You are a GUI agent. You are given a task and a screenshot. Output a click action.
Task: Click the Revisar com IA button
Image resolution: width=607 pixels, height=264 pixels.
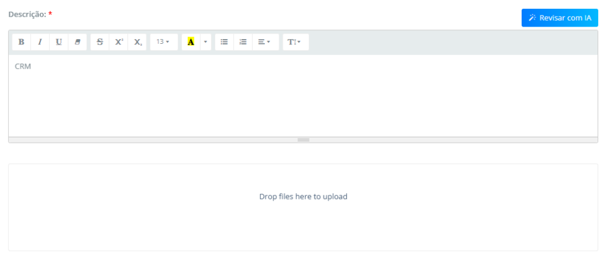(x=560, y=18)
